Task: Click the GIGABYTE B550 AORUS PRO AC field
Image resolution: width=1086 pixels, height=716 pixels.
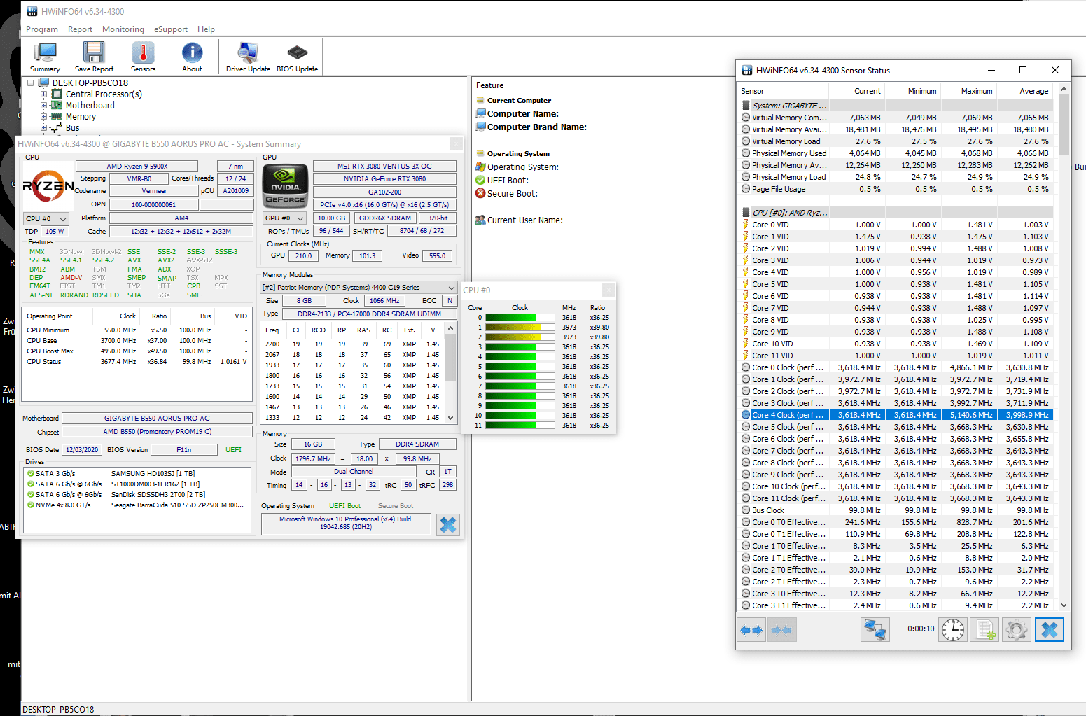Action: pos(157,419)
